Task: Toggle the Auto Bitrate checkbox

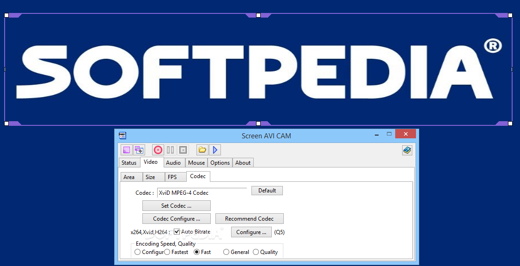Action: 177,231
